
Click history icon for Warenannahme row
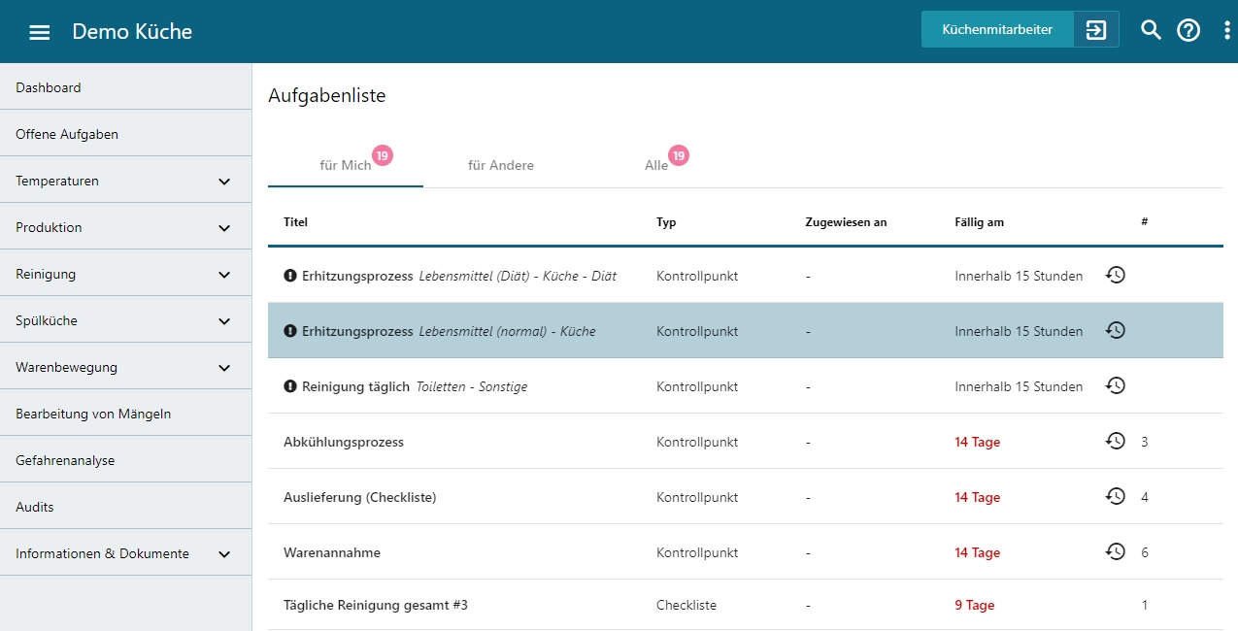coord(1116,551)
